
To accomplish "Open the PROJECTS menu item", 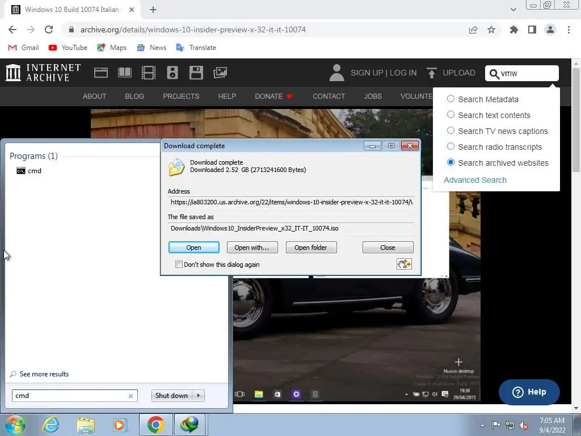I will point(181,97).
